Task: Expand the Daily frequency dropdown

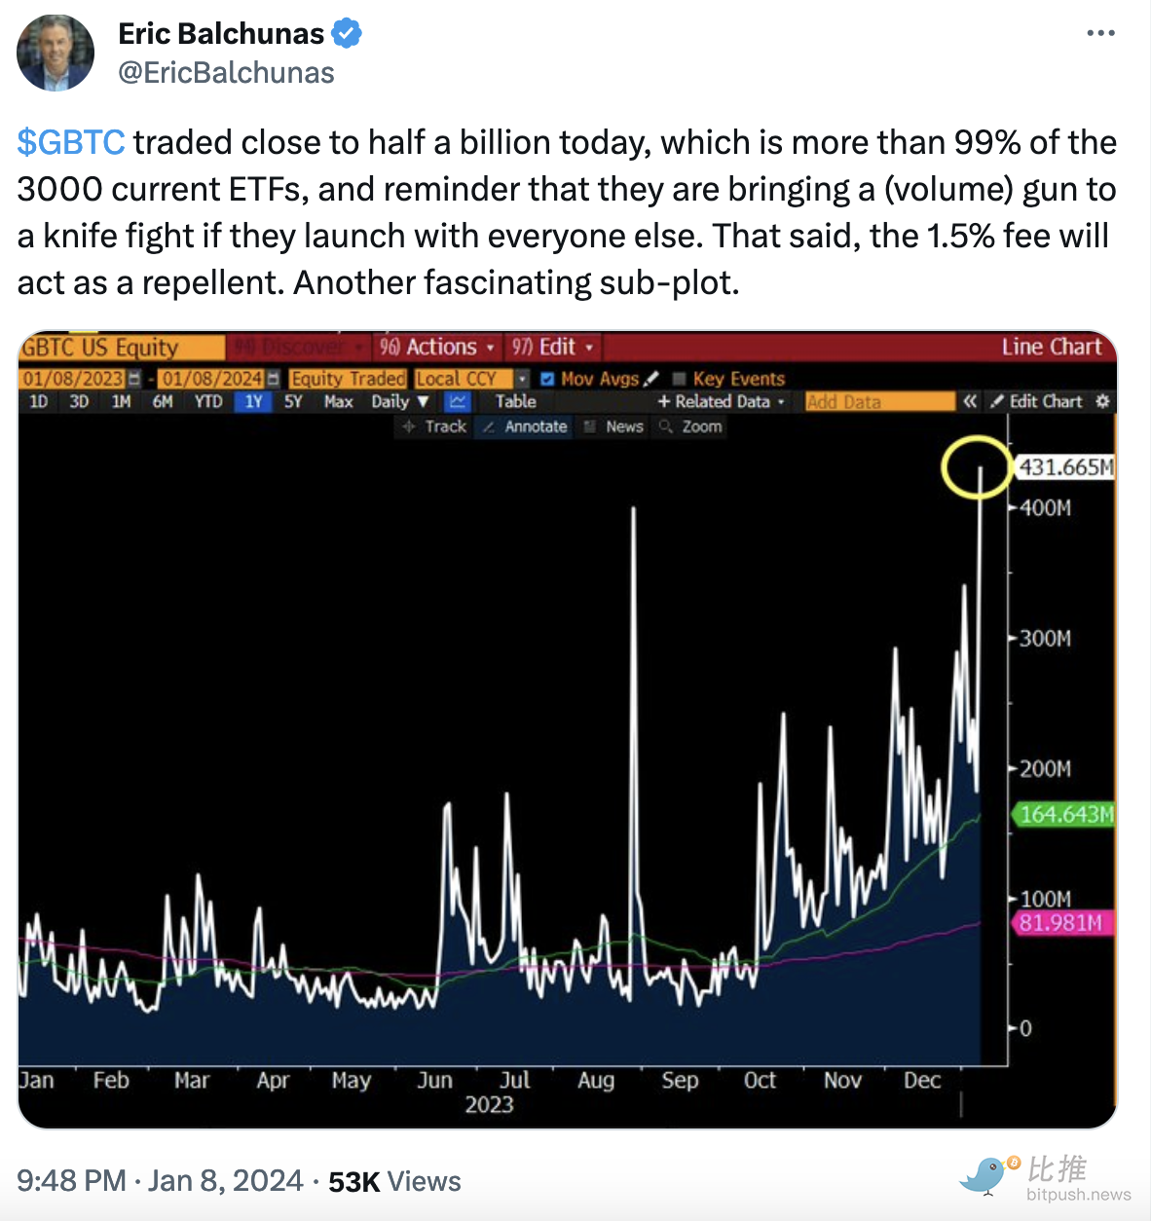Action: click(x=399, y=401)
